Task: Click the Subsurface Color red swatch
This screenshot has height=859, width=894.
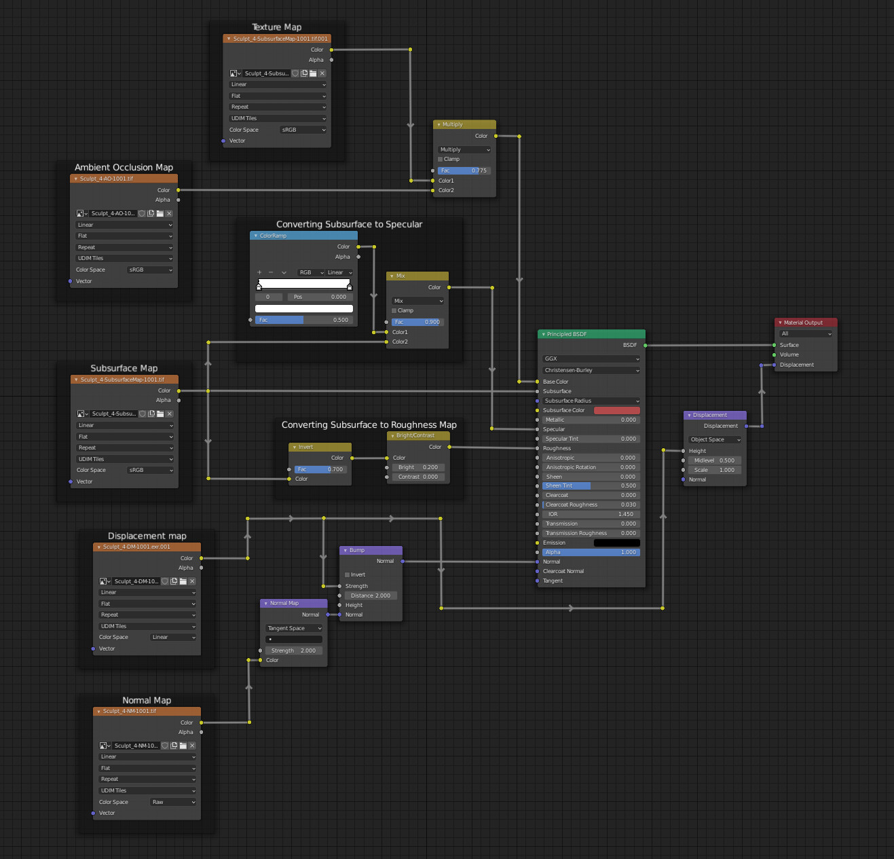Action: [x=617, y=410]
